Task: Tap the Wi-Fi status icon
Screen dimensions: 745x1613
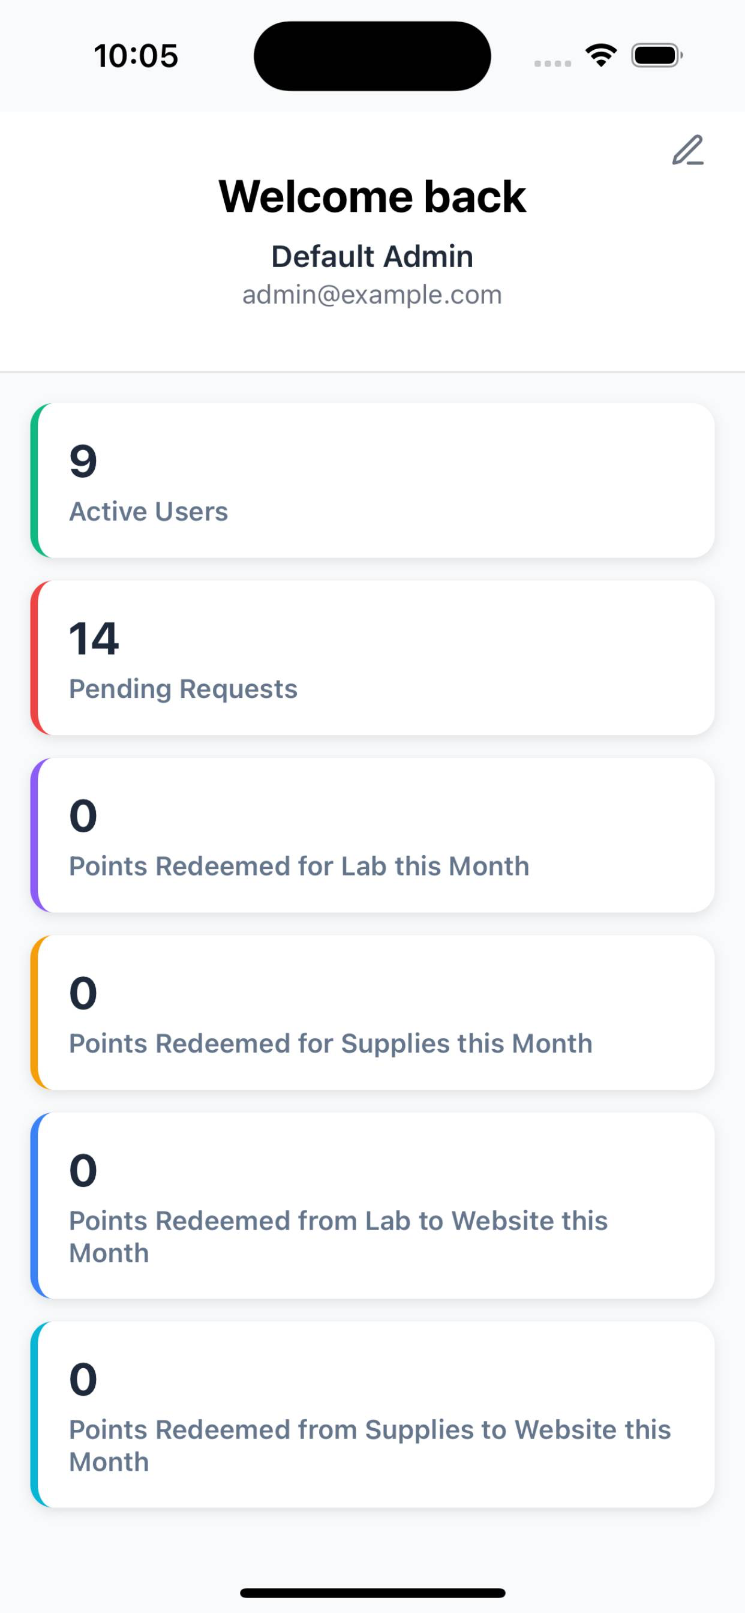Action: [x=601, y=55]
